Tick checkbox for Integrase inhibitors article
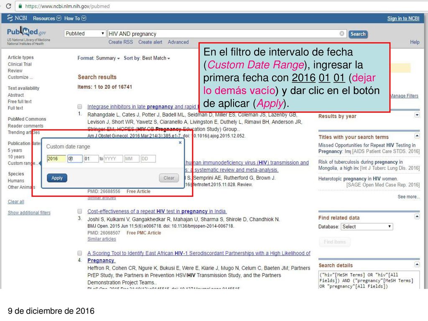The image size is (428, 321). click(80, 107)
